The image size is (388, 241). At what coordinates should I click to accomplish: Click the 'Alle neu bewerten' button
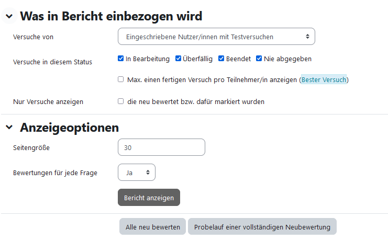click(x=152, y=227)
